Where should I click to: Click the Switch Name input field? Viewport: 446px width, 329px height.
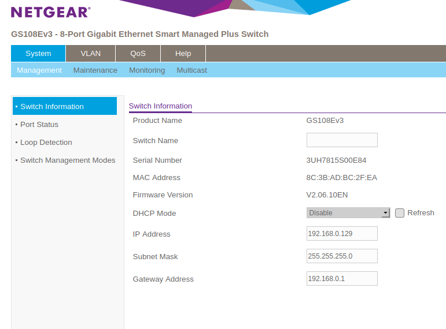pyautogui.click(x=342, y=140)
